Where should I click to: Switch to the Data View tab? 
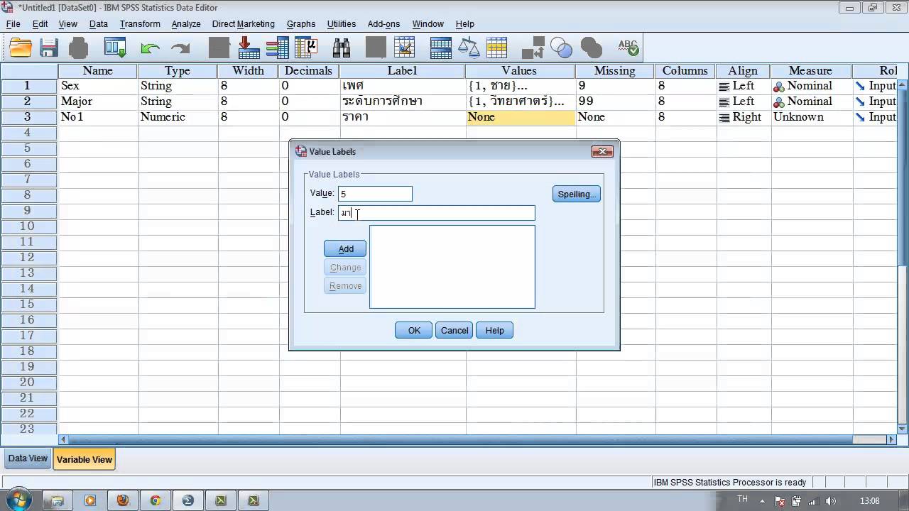(28, 458)
